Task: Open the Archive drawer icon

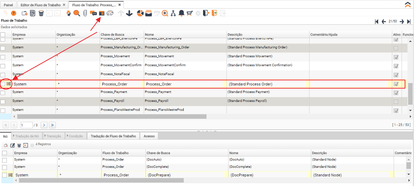Action: 148,13
